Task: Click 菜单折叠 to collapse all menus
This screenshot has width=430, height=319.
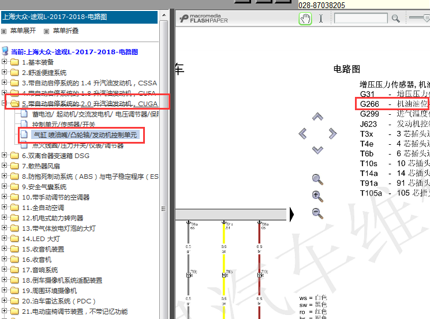Action: point(66,31)
